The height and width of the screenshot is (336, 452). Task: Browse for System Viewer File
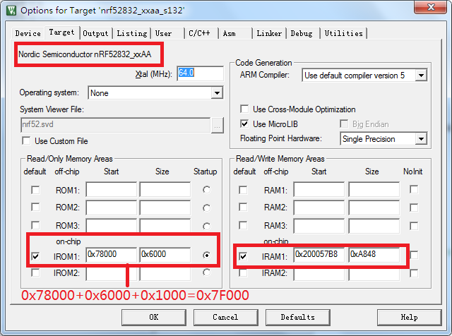217,126
